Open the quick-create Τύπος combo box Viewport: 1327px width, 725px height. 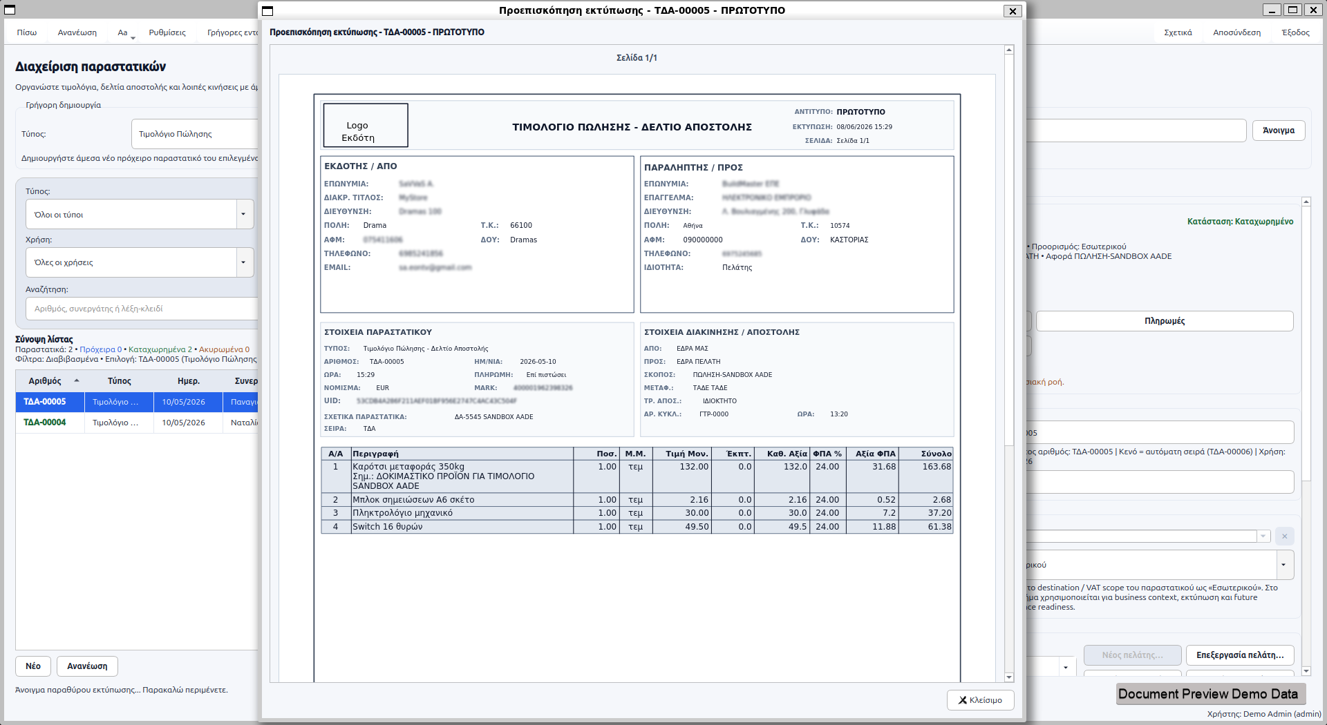point(195,134)
